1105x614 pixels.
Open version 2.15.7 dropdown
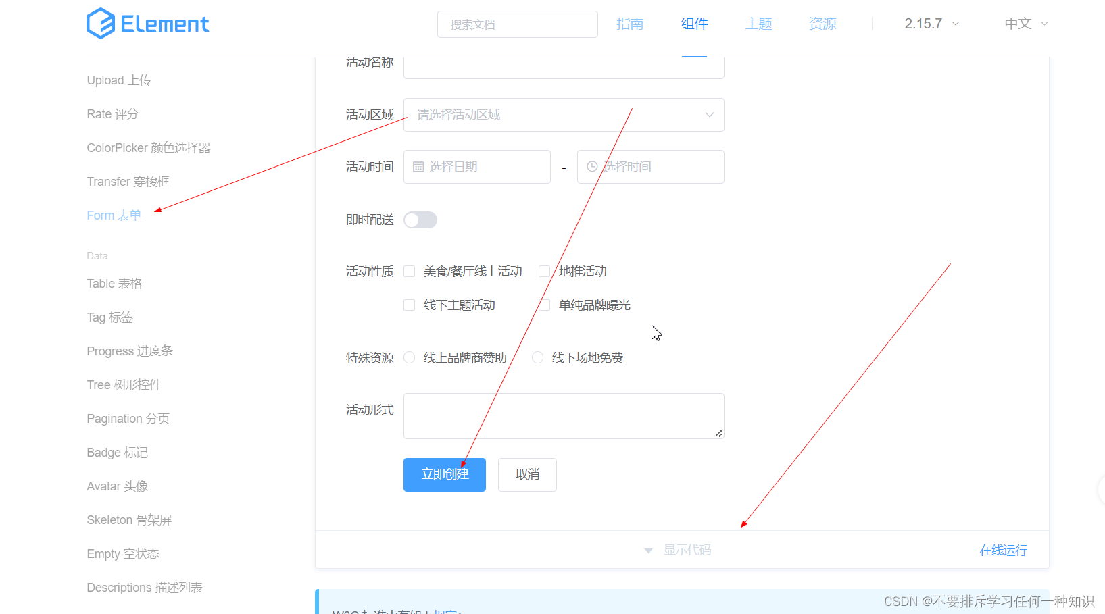932,24
